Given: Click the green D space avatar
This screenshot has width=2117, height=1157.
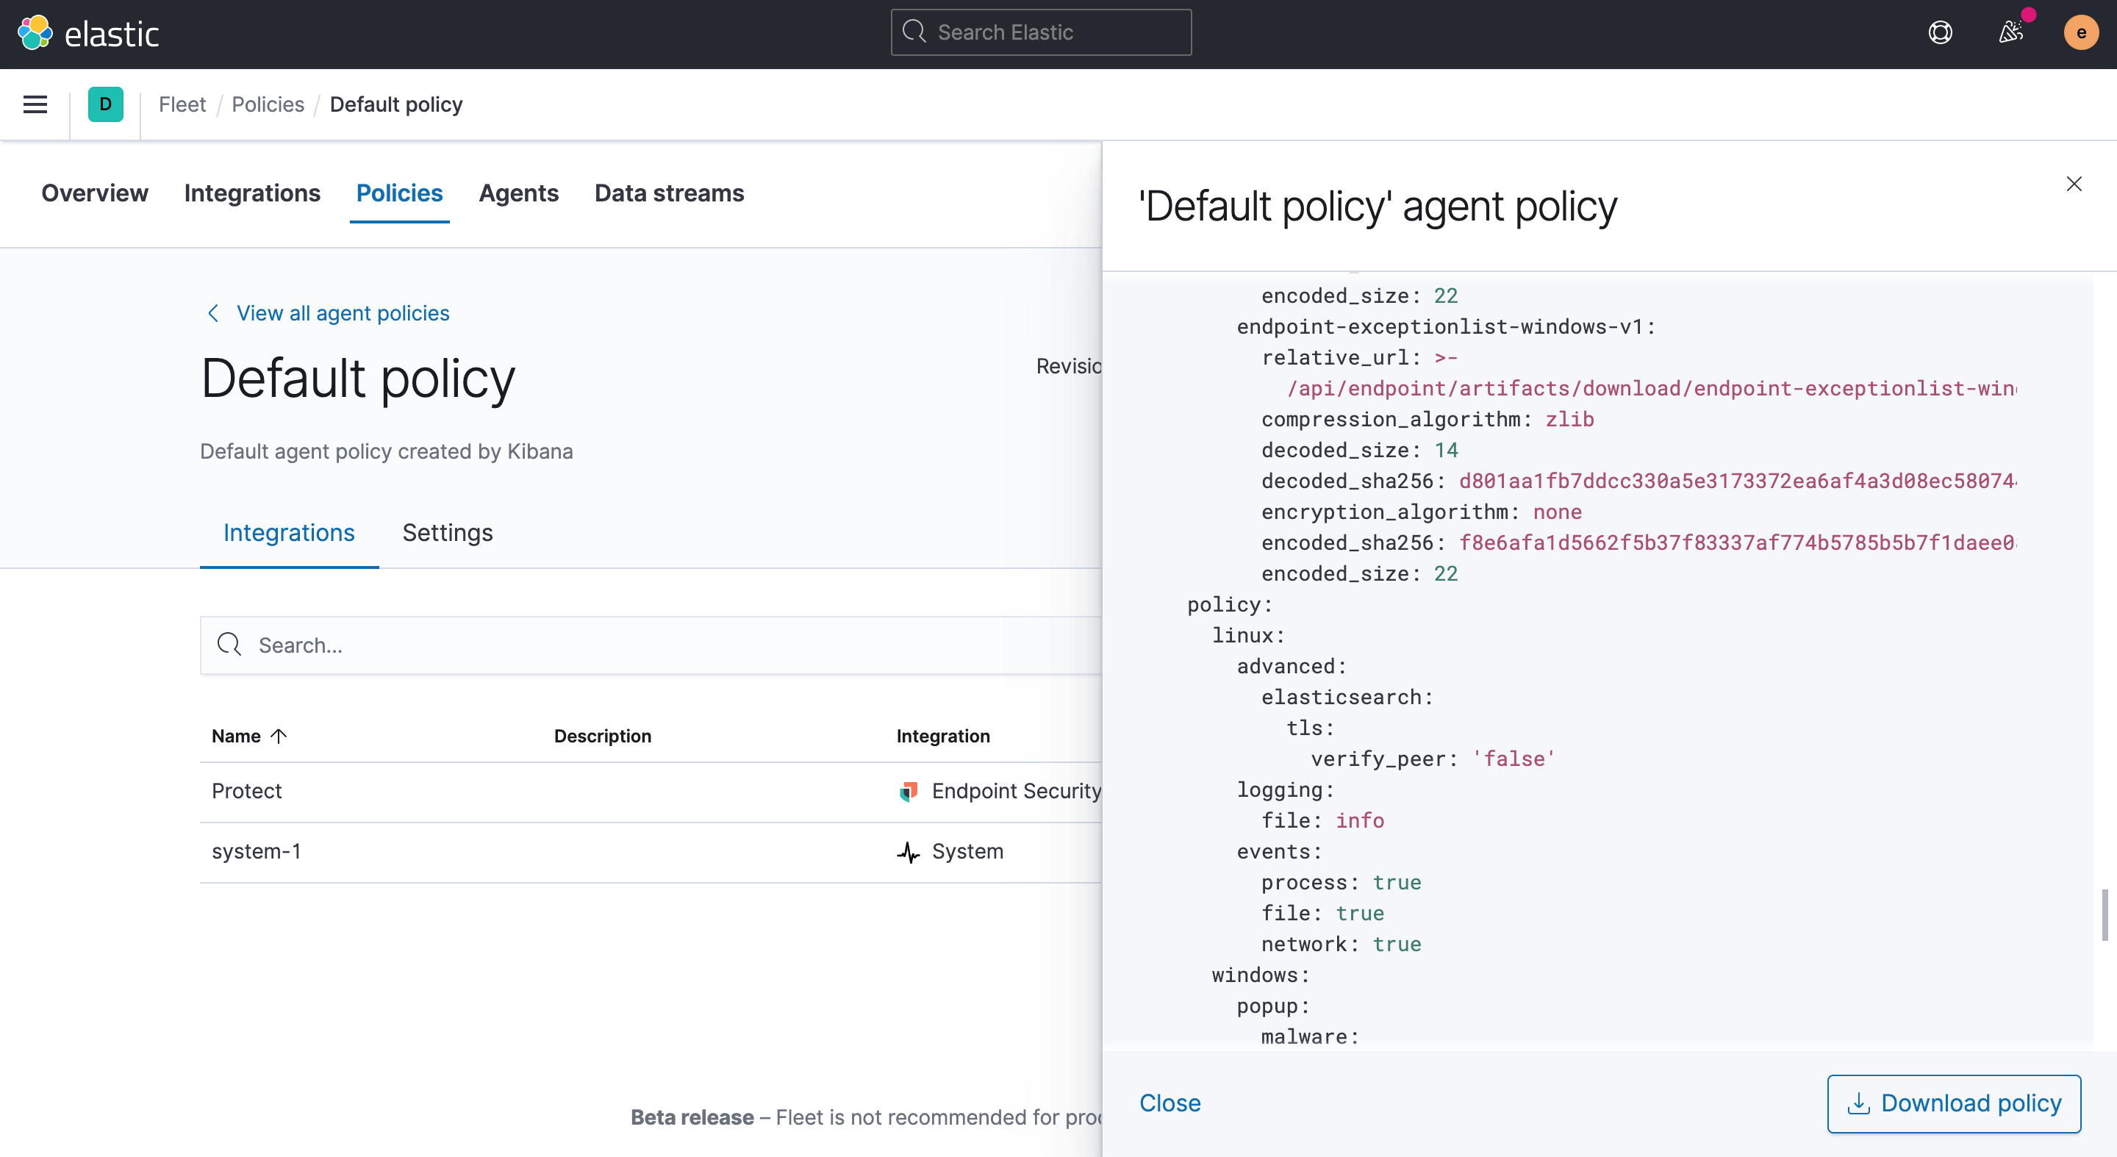Looking at the screenshot, I should coord(105,104).
